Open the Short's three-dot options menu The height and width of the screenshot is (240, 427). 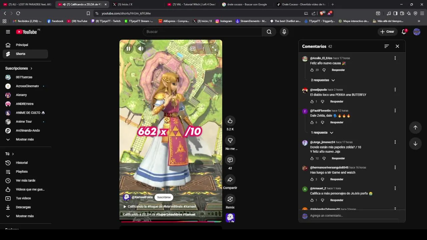pyautogui.click(x=203, y=49)
